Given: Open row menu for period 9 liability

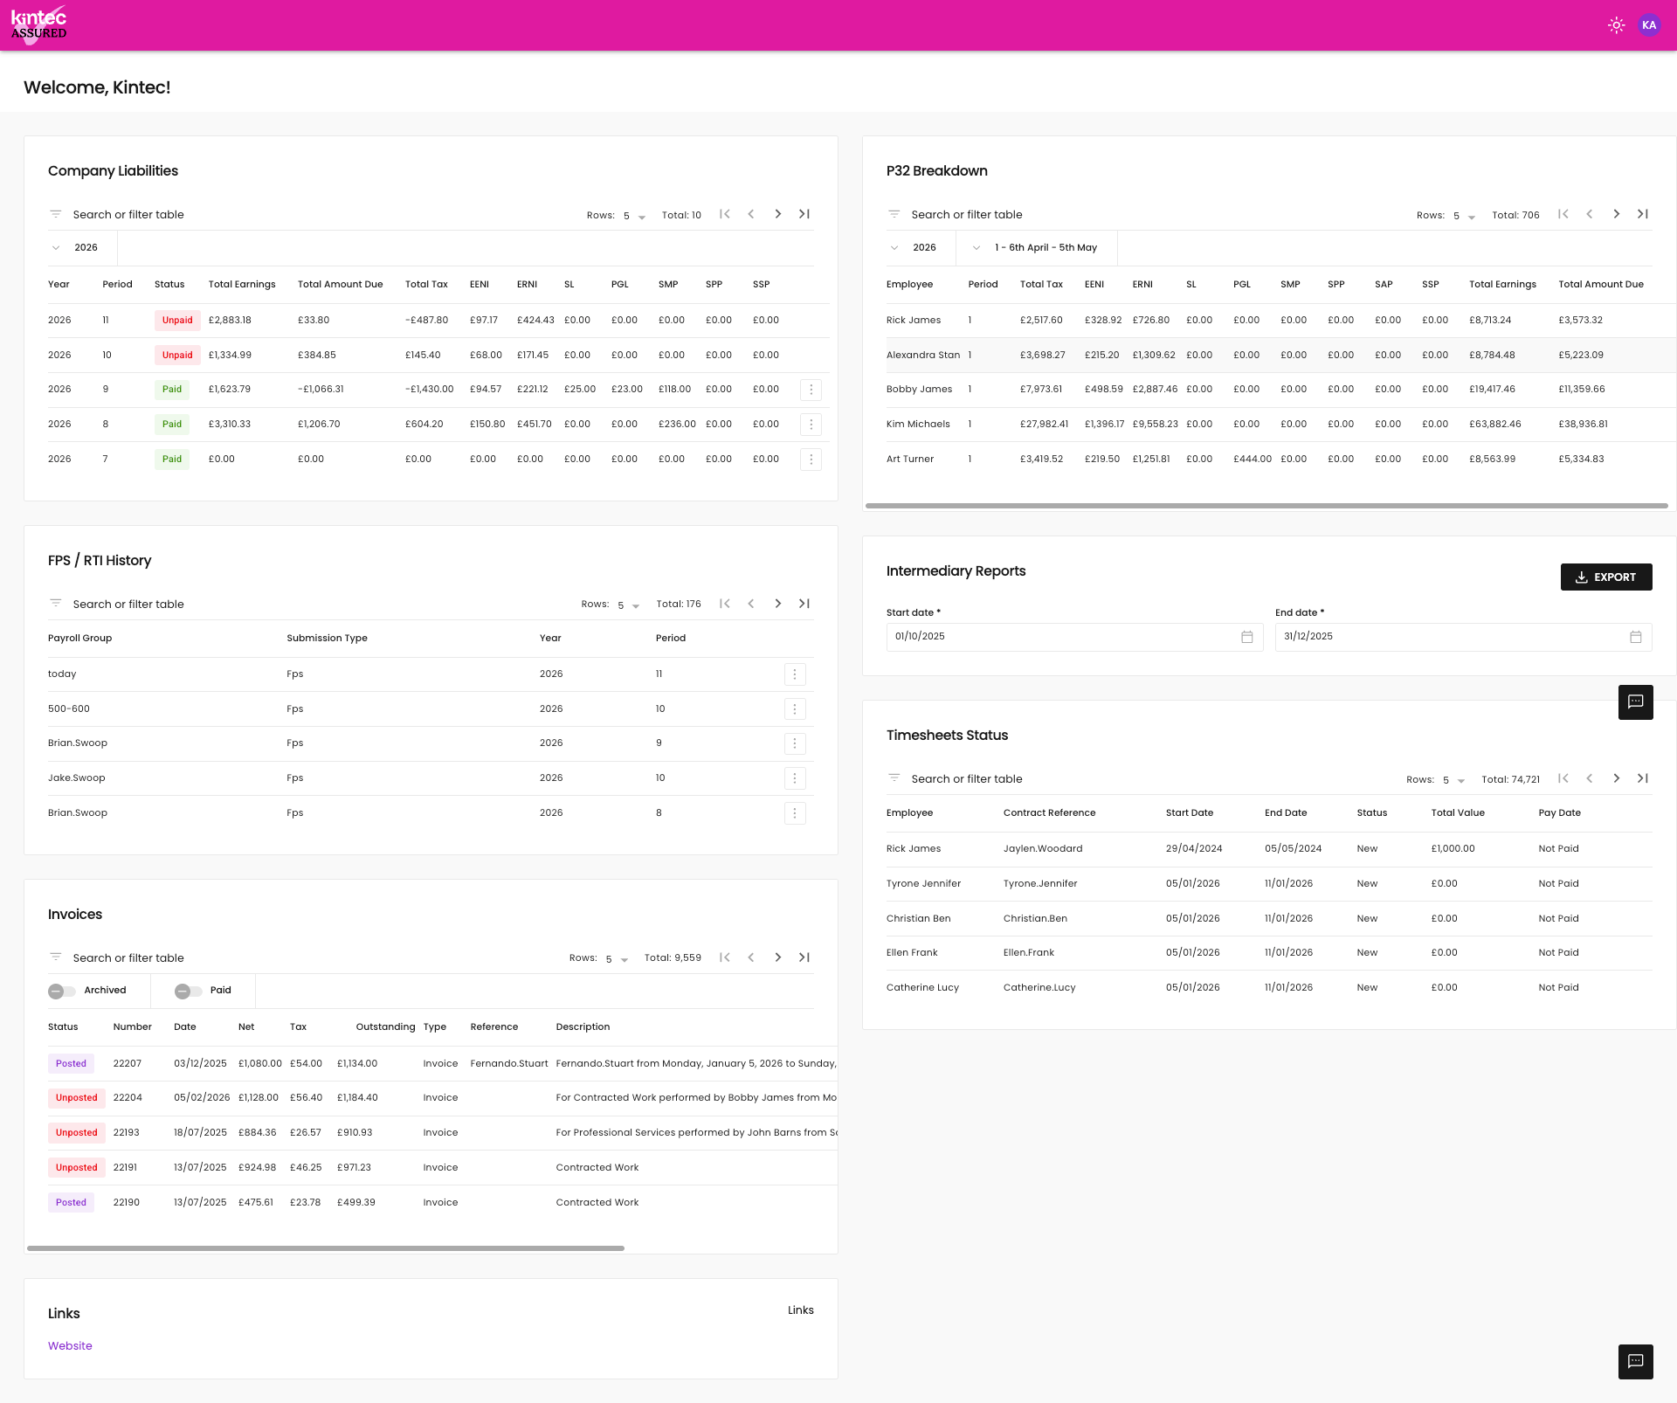Looking at the screenshot, I should [x=811, y=390].
